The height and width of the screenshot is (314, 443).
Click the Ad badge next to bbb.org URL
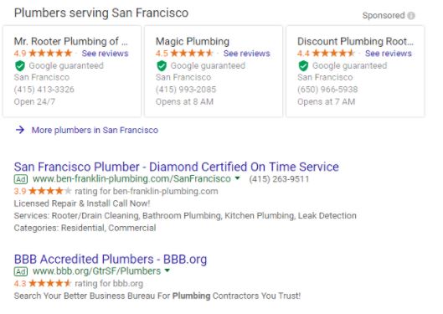[21, 271]
